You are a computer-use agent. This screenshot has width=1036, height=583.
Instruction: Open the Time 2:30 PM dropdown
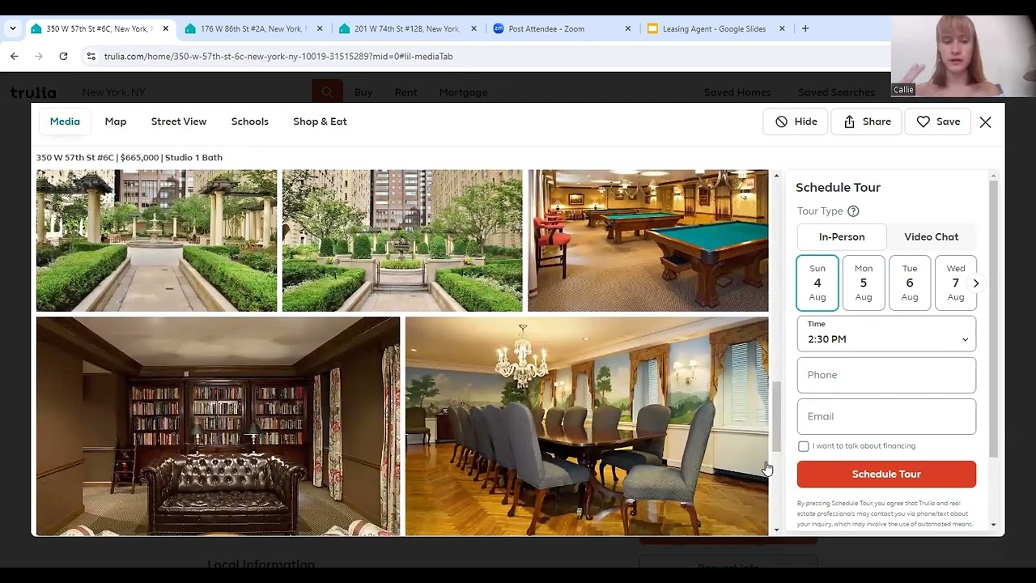coord(886,334)
